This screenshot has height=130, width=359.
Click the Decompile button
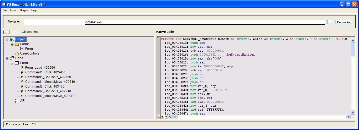(344, 22)
